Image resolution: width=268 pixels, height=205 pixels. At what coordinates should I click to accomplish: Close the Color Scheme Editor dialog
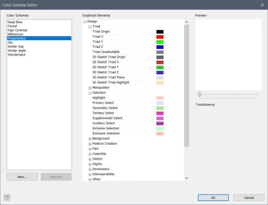[262, 5]
